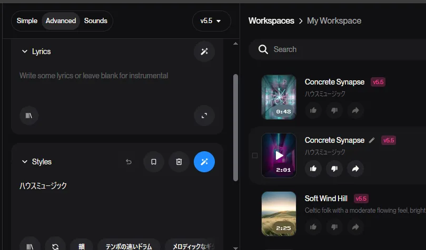Viewport: 426px width, 250px height.
Task: Open the Workspaces breadcrumb link
Action: (x=271, y=21)
